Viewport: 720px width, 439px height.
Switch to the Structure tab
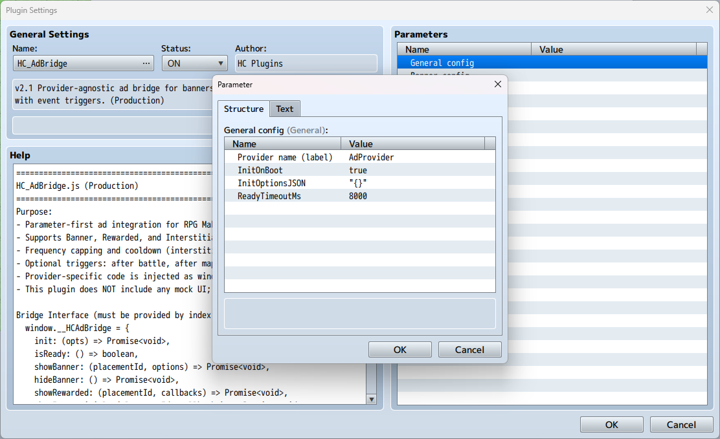(x=243, y=109)
